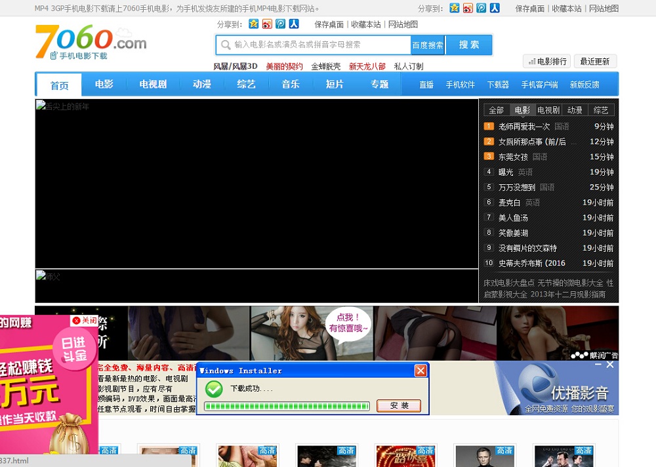Open the 手机软件 link
Screen dimensions: 656x467
pyautogui.click(x=461, y=85)
